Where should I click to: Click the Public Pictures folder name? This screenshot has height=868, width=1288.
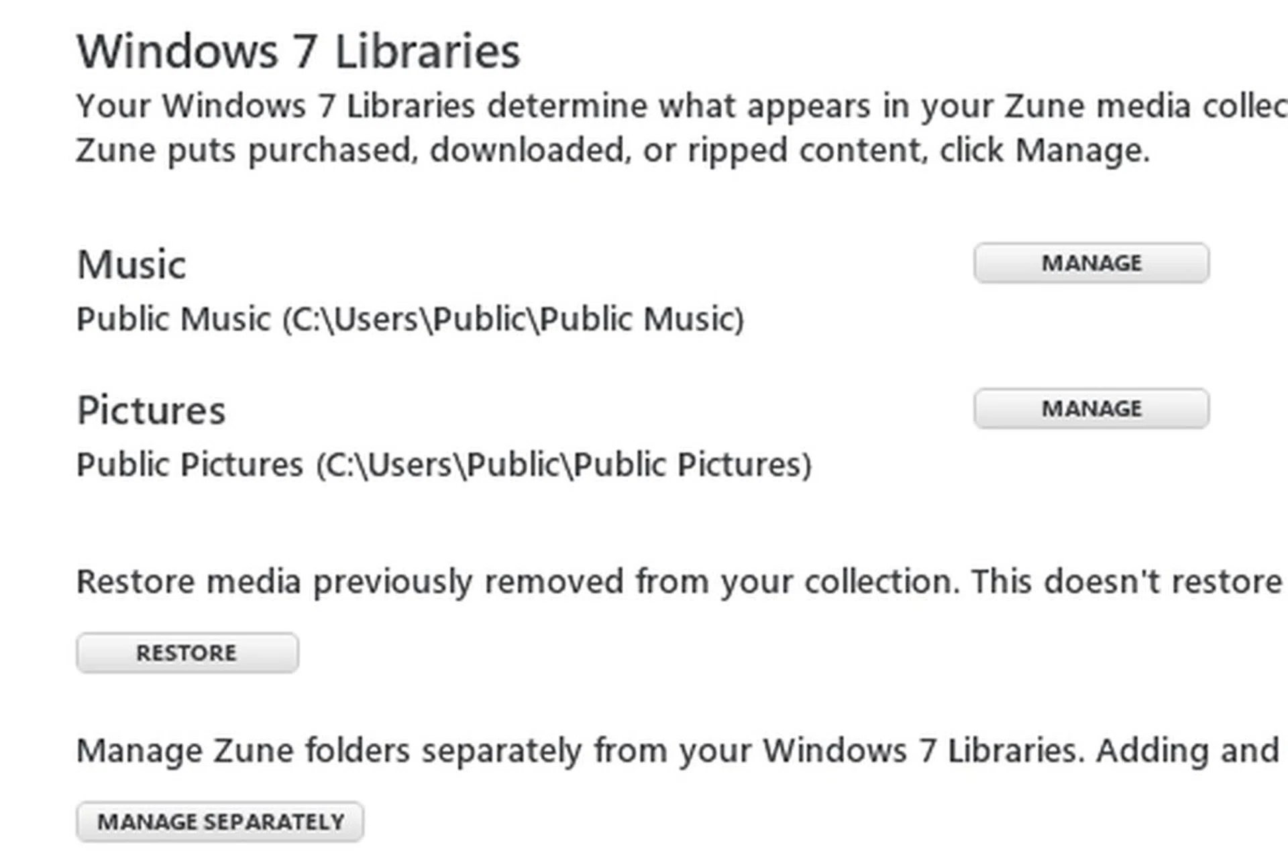click(190, 465)
